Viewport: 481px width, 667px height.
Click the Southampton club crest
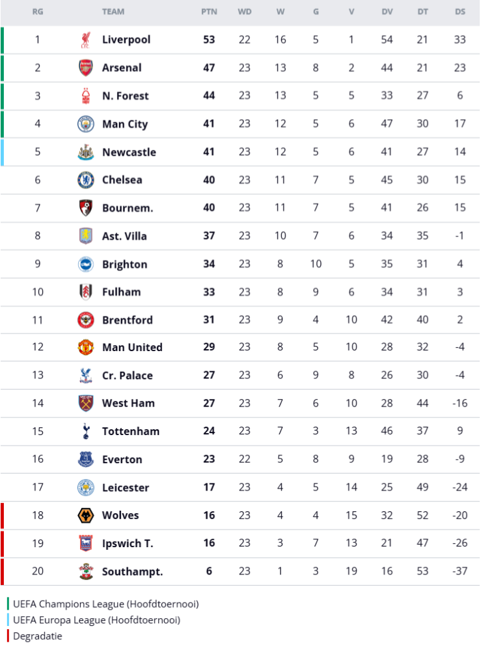86,571
